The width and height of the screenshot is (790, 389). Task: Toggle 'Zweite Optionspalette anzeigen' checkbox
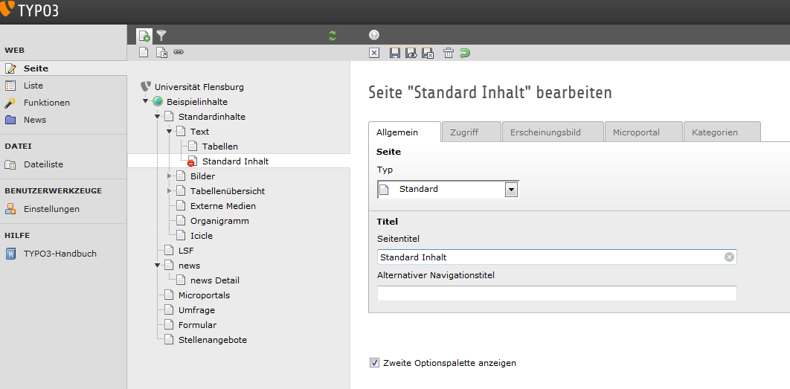coord(374,363)
